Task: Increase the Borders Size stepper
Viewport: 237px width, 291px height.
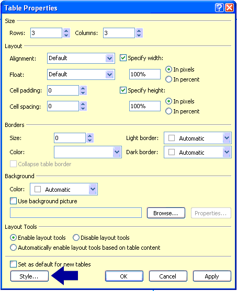Action: (x=90, y=136)
